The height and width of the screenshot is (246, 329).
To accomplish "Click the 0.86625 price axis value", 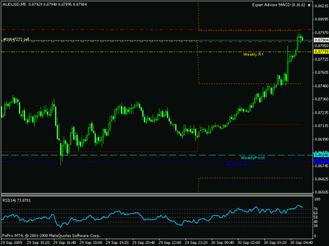I will point(322,179).
